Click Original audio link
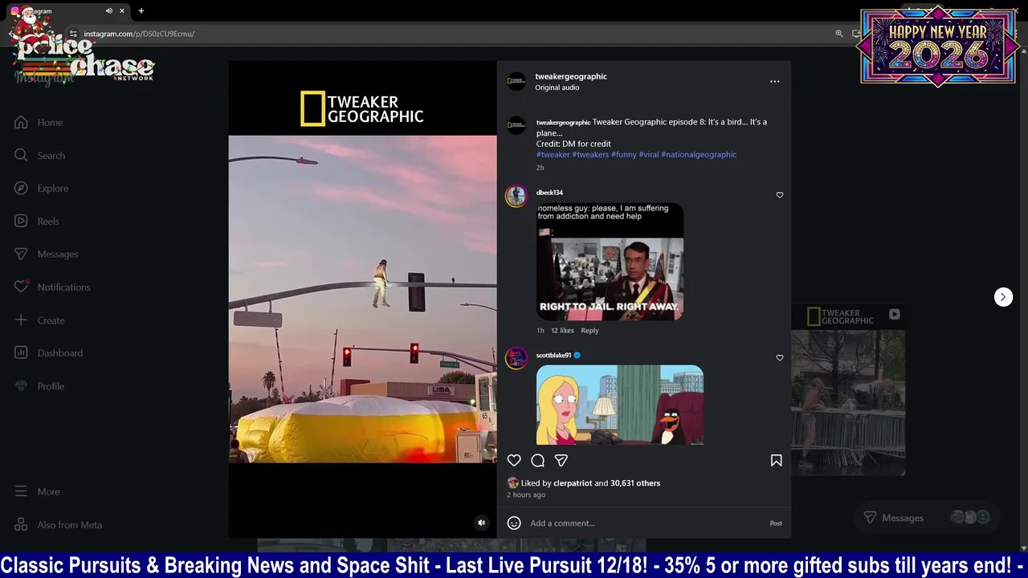The image size is (1028, 578). [x=557, y=88]
